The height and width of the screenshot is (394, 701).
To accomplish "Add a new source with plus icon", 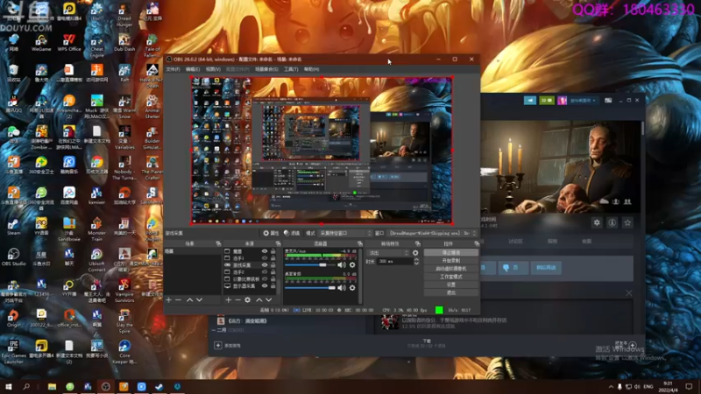I will 229,300.
